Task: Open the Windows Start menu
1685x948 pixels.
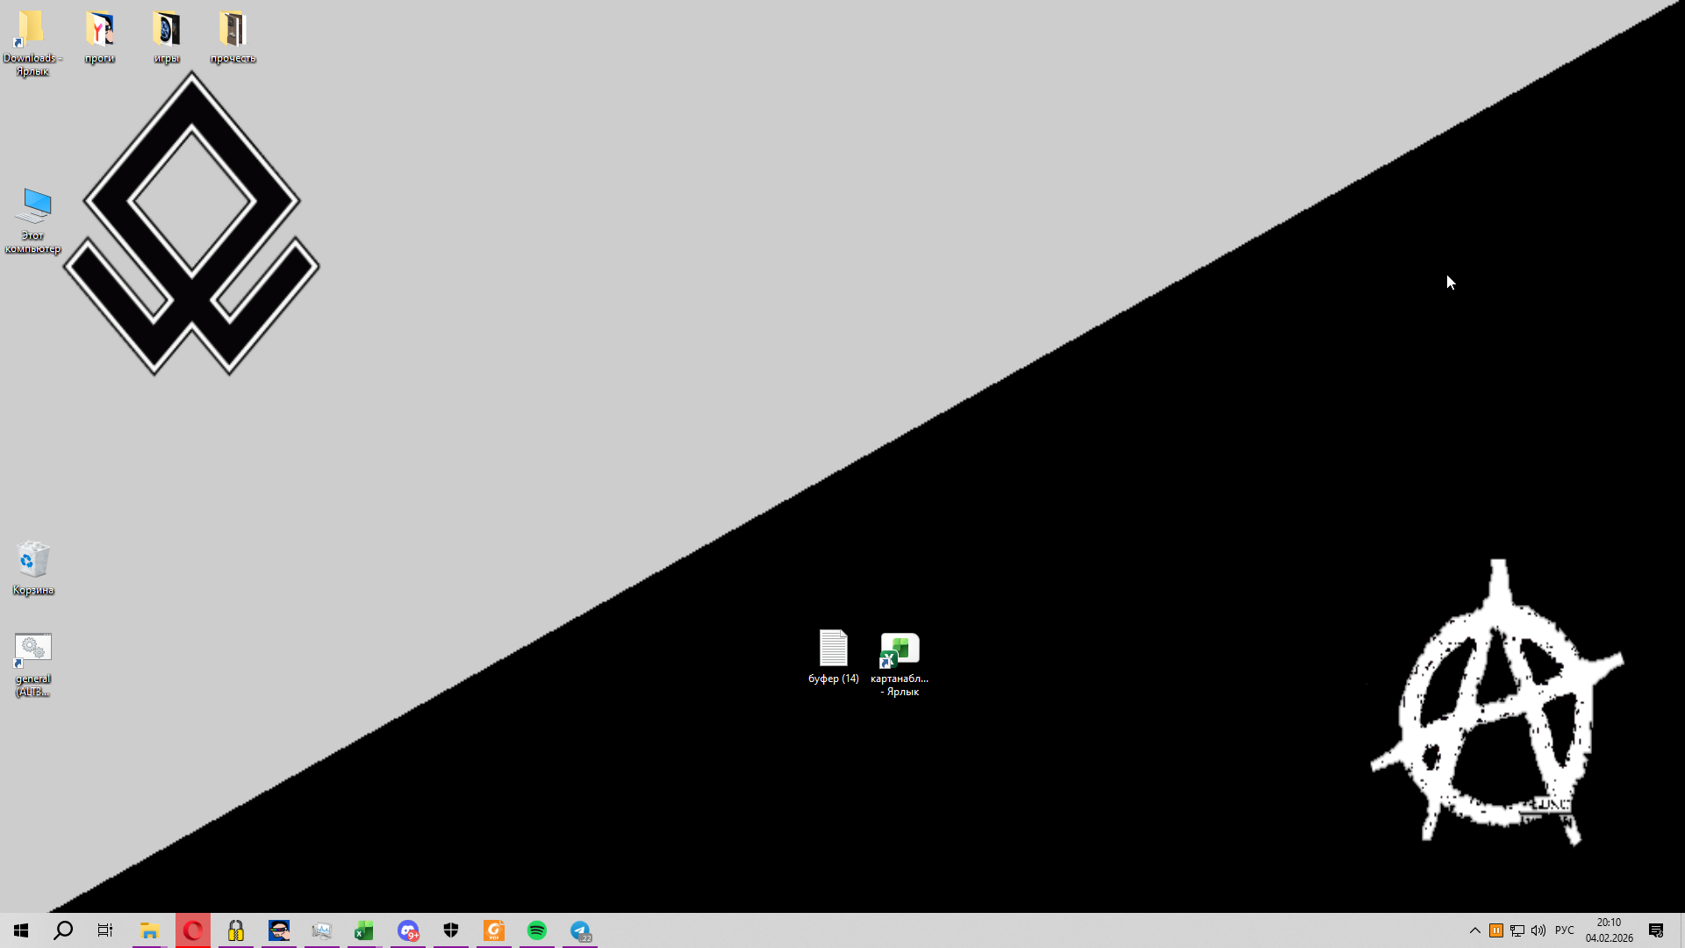Action: tap(21, 930)
